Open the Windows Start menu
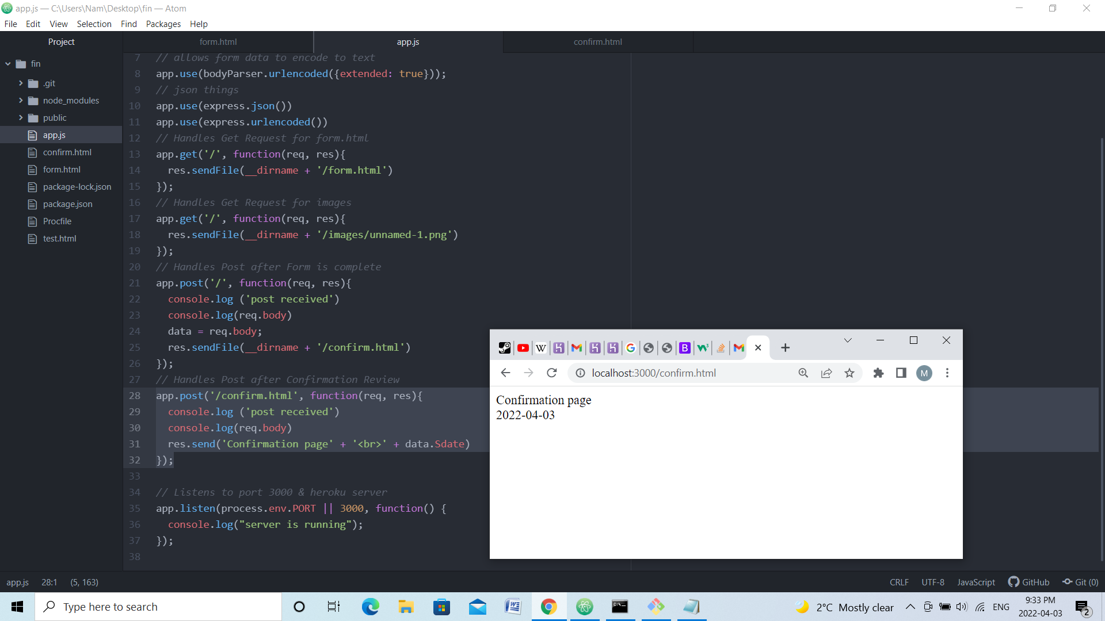 pyautogui.click(x=17, y=607)
